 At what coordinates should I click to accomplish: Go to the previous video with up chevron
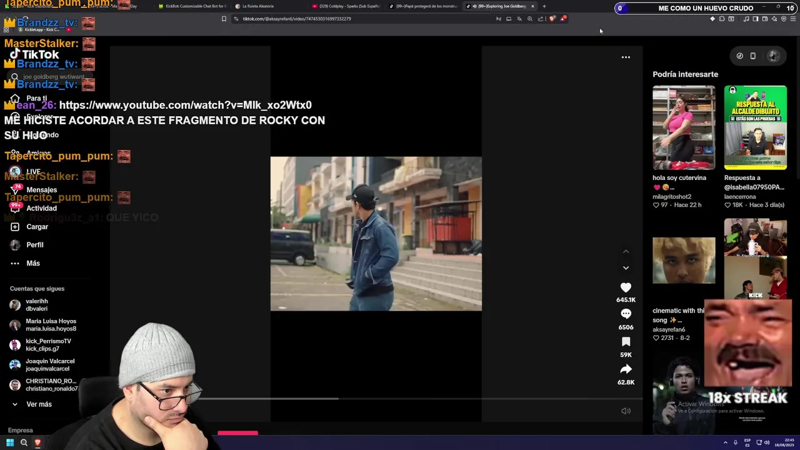click(626, 252)
